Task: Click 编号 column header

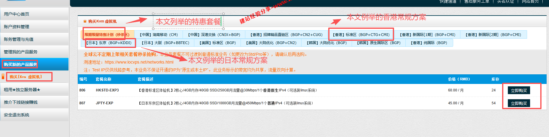Action: (x=83, y=79)
